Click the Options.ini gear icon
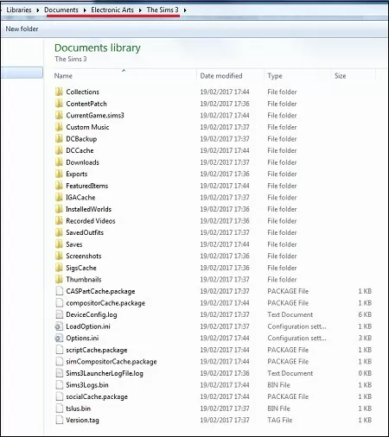The height and width of the screenshot is (437, 389). click(x=59, y=338)
